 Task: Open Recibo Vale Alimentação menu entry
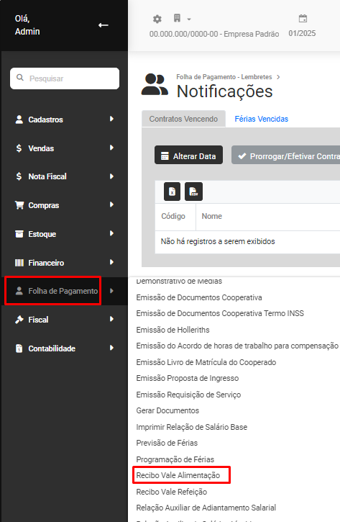click(178, 475)
